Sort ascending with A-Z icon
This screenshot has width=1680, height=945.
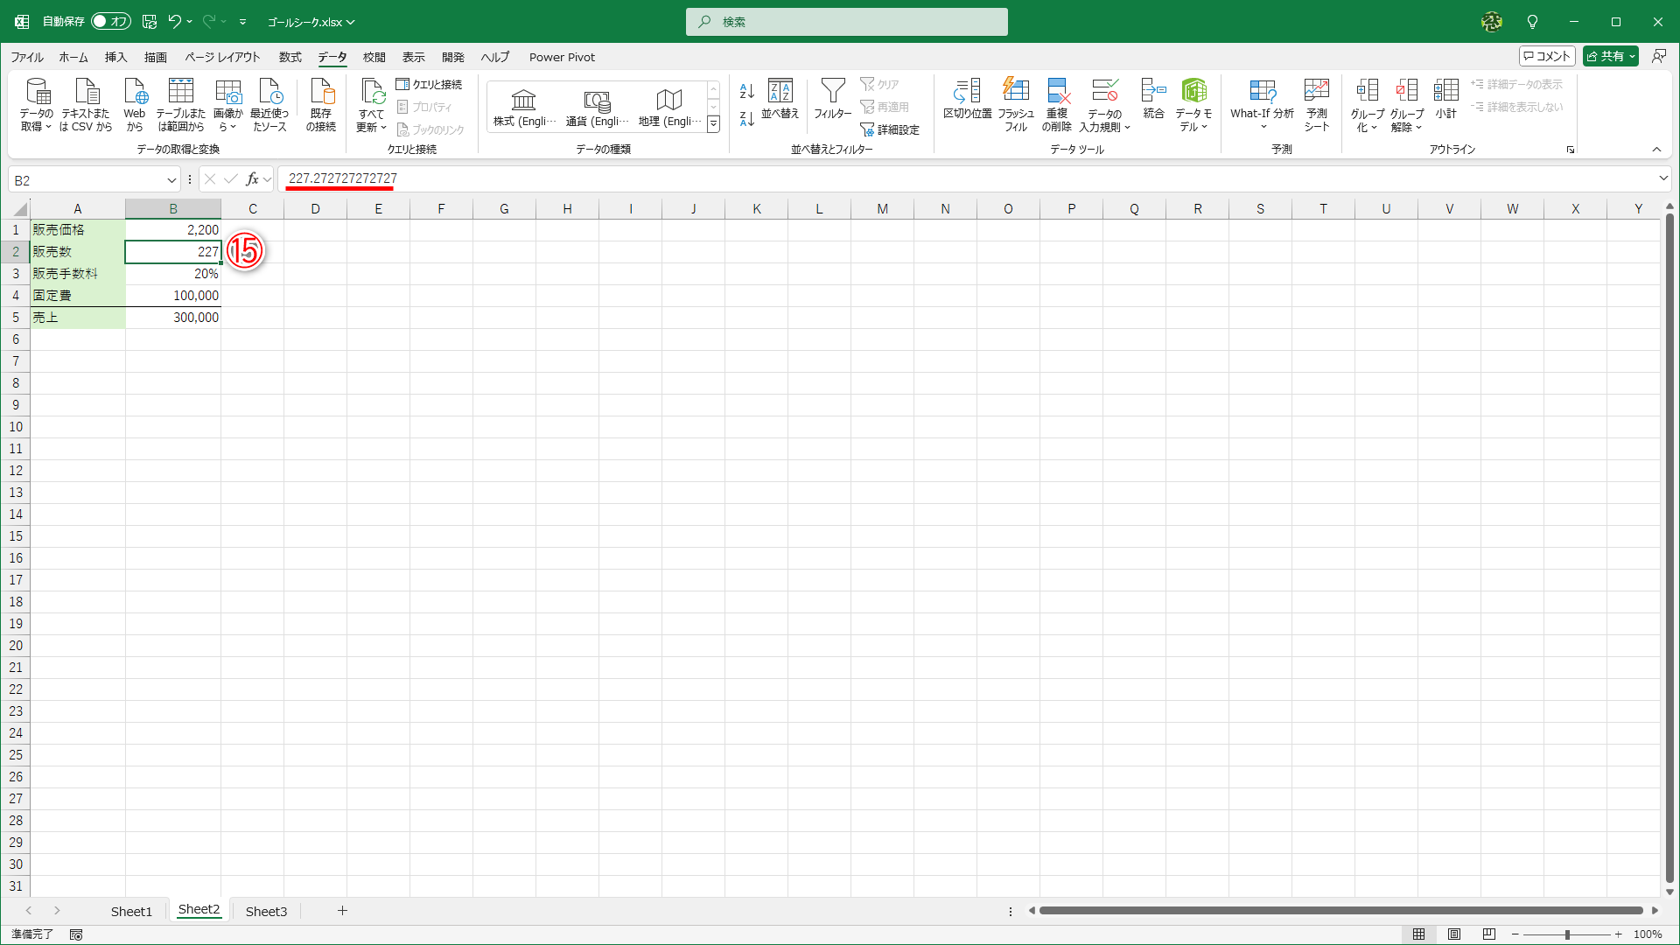(746, 91)
